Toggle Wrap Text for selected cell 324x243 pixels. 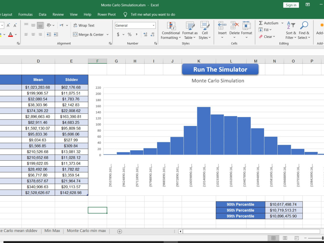pos(84,25)
